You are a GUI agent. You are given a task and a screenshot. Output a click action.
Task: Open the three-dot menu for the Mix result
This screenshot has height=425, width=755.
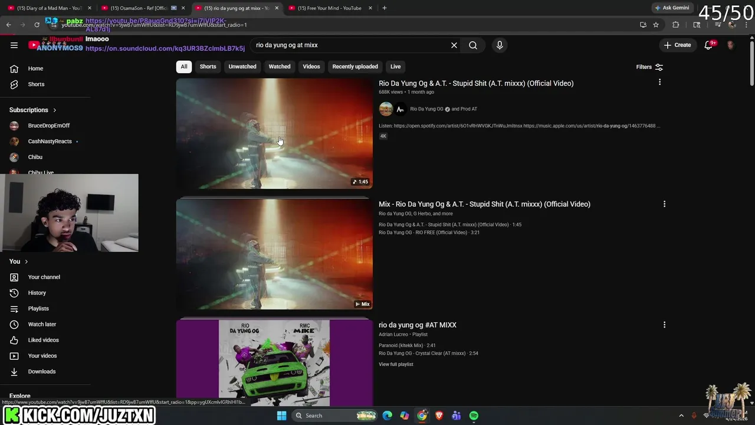664,204
